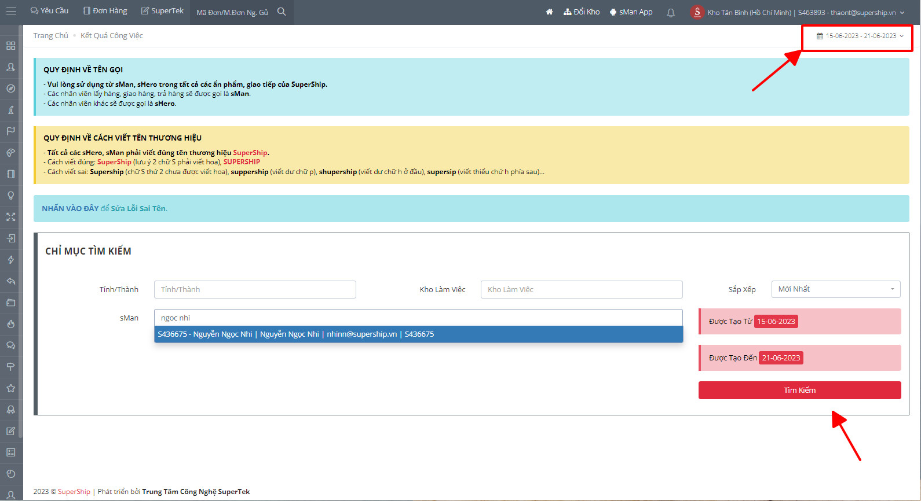Open the SuperTek menu
This screenshot has height=501, width=921.
(x=162, y=11)
